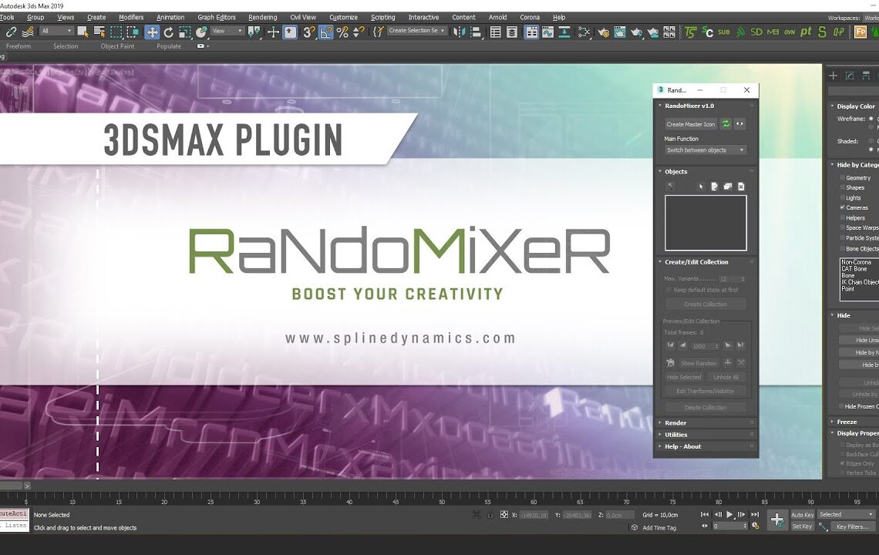The width and height of the screenshot is (879, 555).
Task: Select the Select and Move tool
Action: pyautogui.click(x=152, y=32)
